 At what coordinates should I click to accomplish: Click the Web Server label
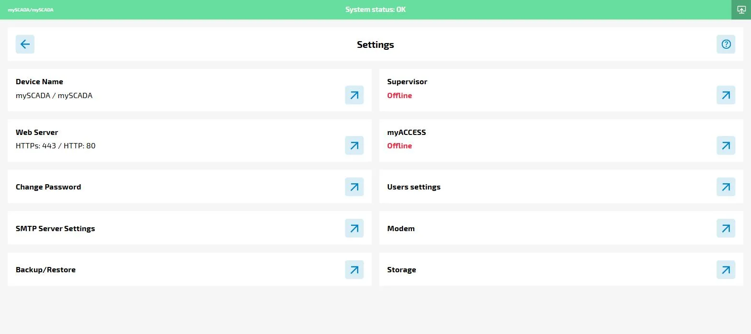pos(37,132)
